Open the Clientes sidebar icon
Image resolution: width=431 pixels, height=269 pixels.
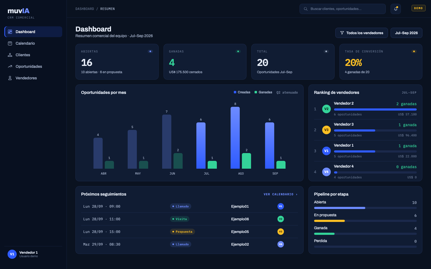coord(10,55)
